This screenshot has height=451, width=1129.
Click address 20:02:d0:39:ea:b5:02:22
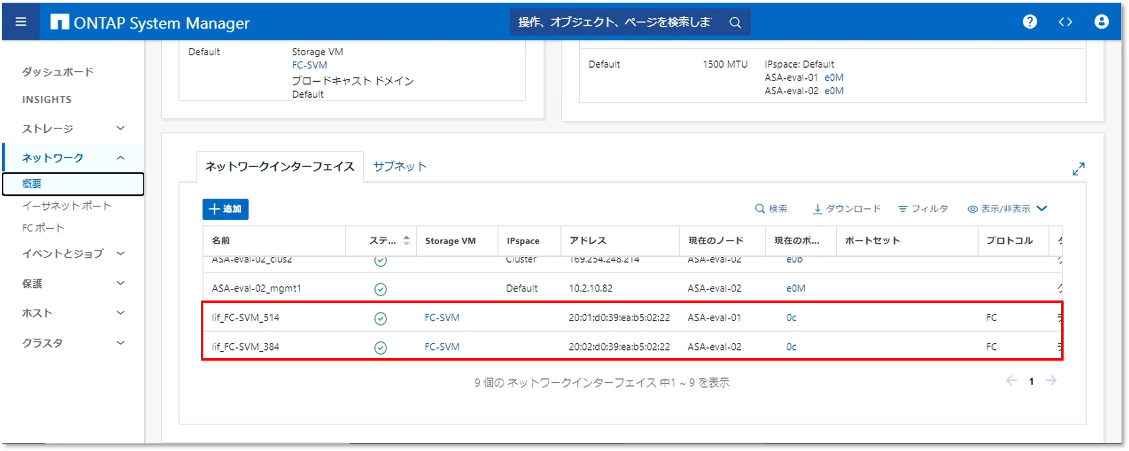(x=619, y=347)
